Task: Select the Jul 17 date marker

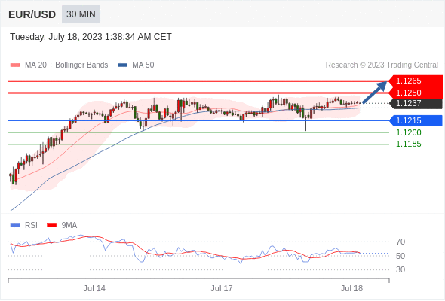Action: (x=221, y=288)
